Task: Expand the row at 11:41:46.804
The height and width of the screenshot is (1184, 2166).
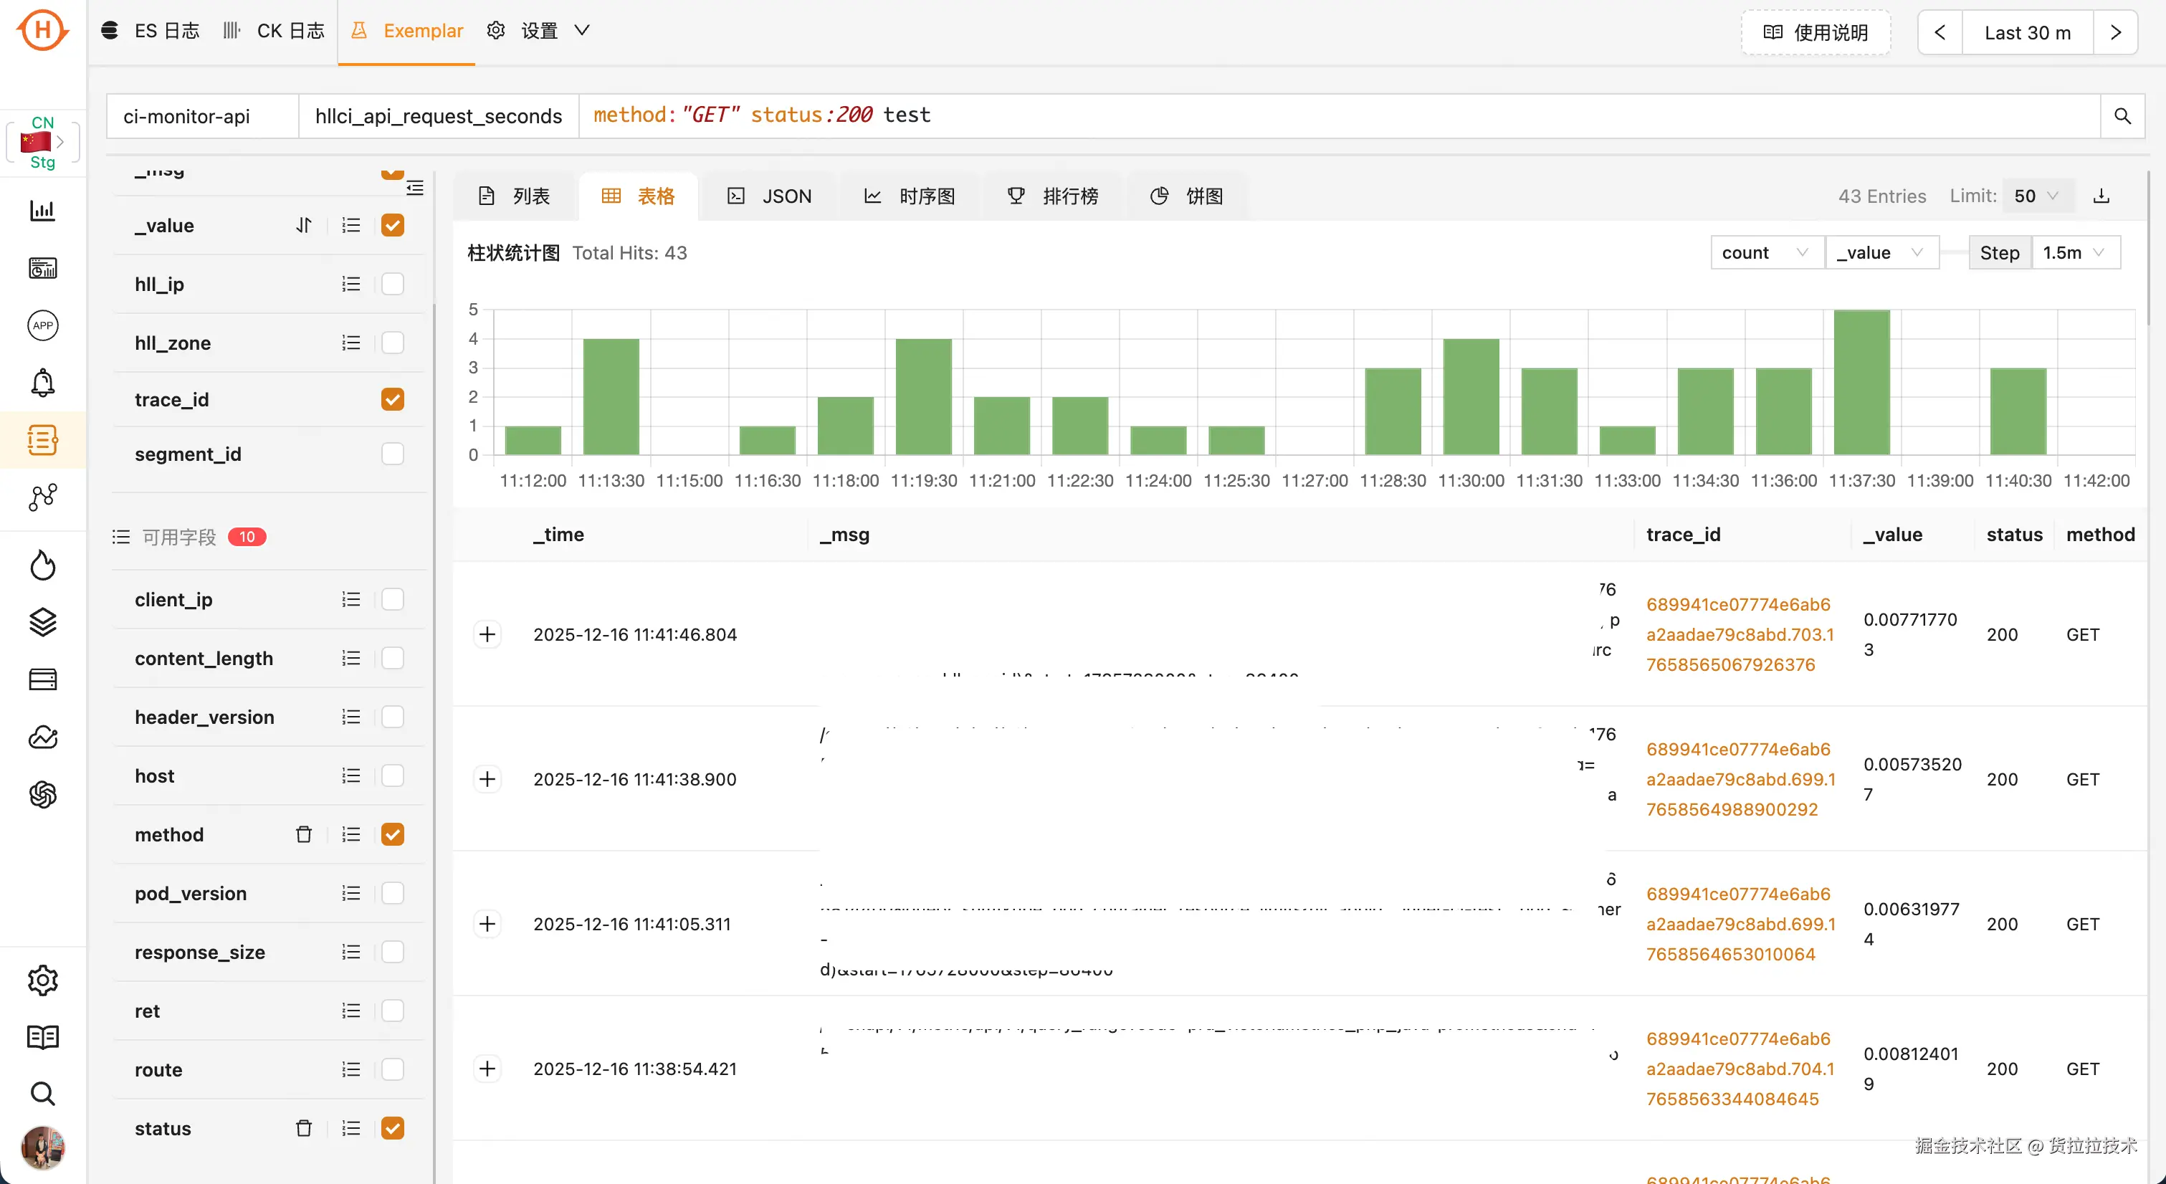Action: pyautogui.click(x=487, y=634)
